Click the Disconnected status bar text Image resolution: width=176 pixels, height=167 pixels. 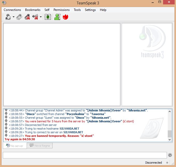pos(153,163)
